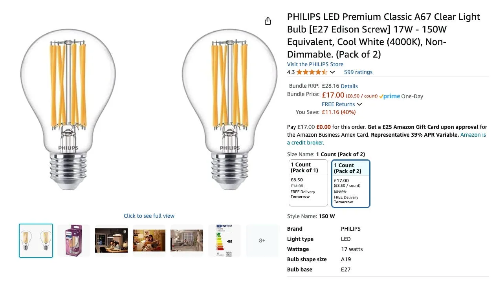This screenshot has width=495, height=282.
Task: Click Details next to Bundle RRP
Action: pos(349,86)
